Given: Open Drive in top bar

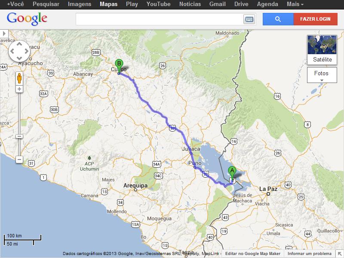Looking at the screenshot, I should point(241,4).
